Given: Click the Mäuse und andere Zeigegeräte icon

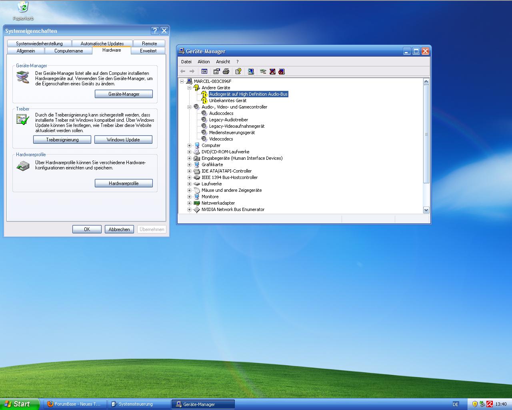Looking at the screenshot, I should tap(196, 190).
